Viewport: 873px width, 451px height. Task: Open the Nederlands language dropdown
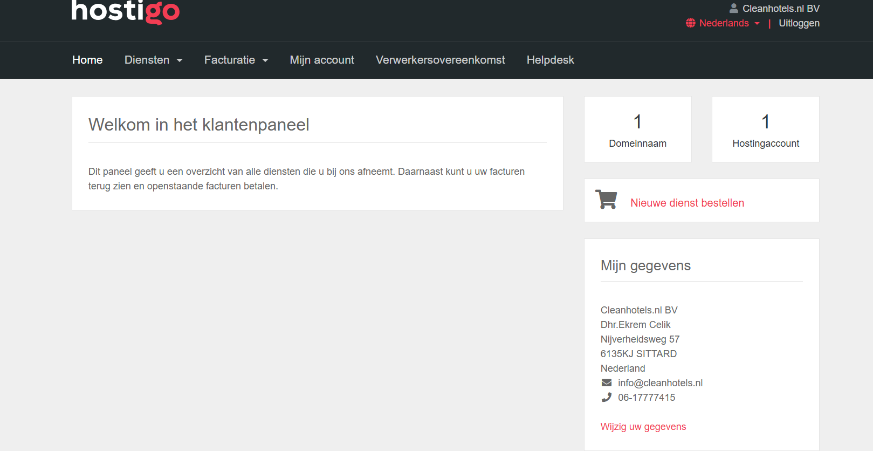[724, 23]
